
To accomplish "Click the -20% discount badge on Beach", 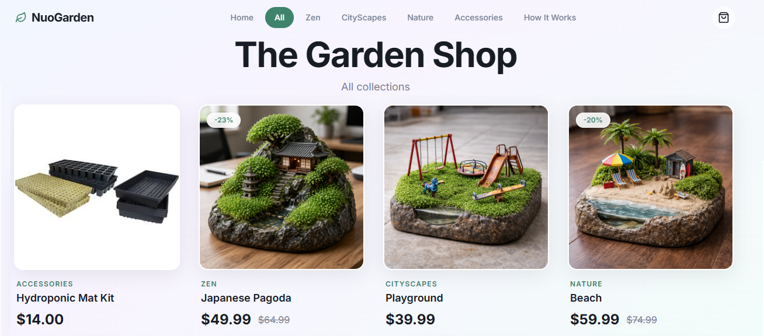I will point(593,120).
